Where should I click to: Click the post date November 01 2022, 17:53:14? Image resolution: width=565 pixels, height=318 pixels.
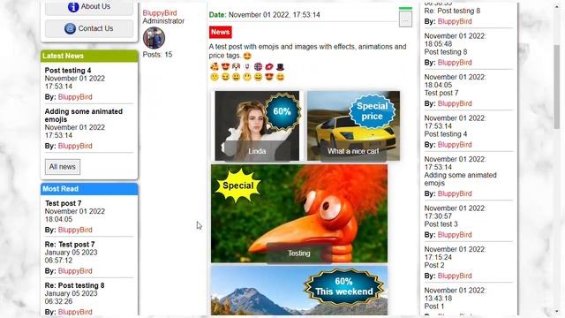(275, 15)
